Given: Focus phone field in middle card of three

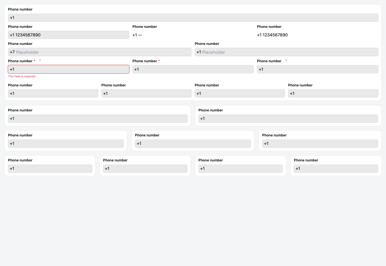Looking at the screenshot, I should [x=193, y=144].
